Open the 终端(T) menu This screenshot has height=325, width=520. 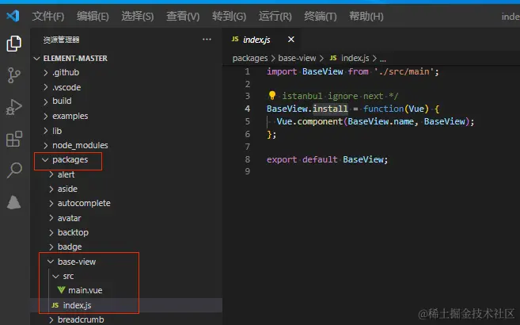click(x=321, y=16)
